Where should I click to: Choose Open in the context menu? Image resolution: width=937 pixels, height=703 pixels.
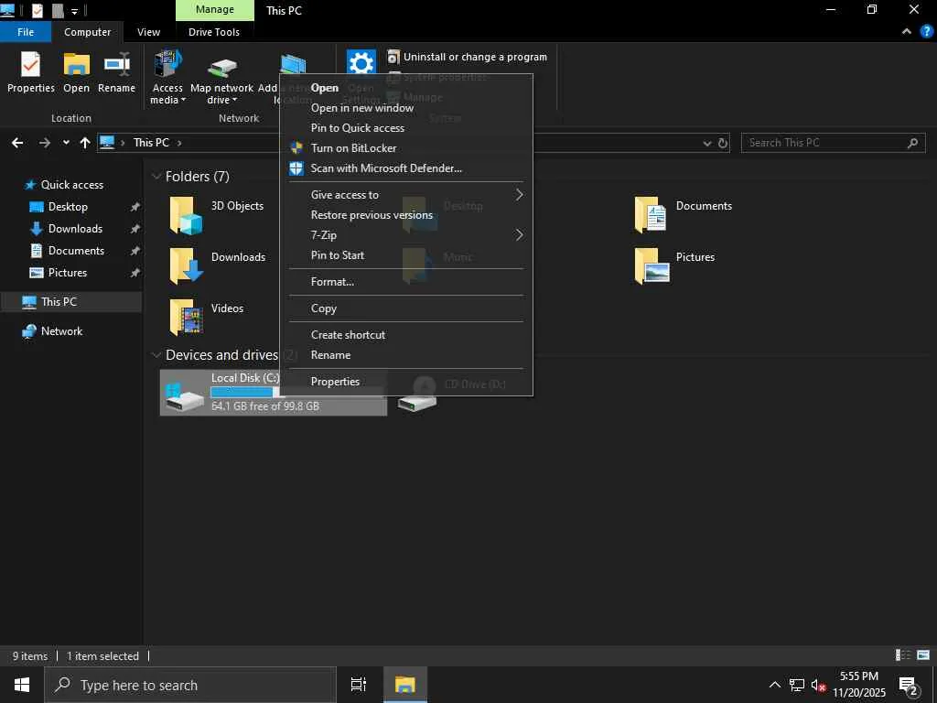pyautogui.click(x=407, y=88)
